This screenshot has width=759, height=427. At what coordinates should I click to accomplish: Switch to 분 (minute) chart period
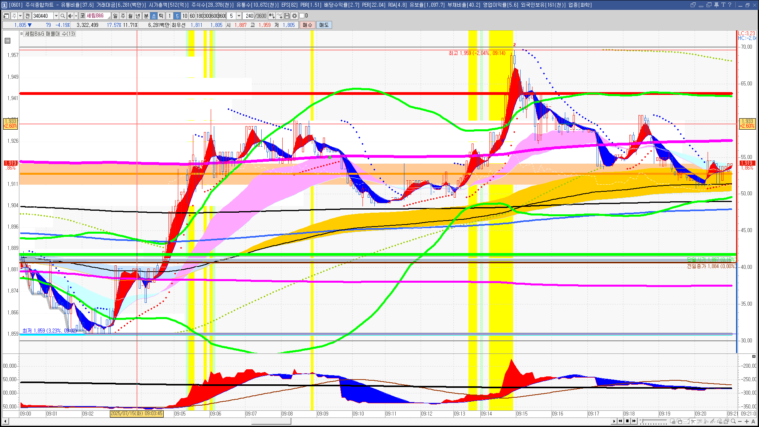146,16
